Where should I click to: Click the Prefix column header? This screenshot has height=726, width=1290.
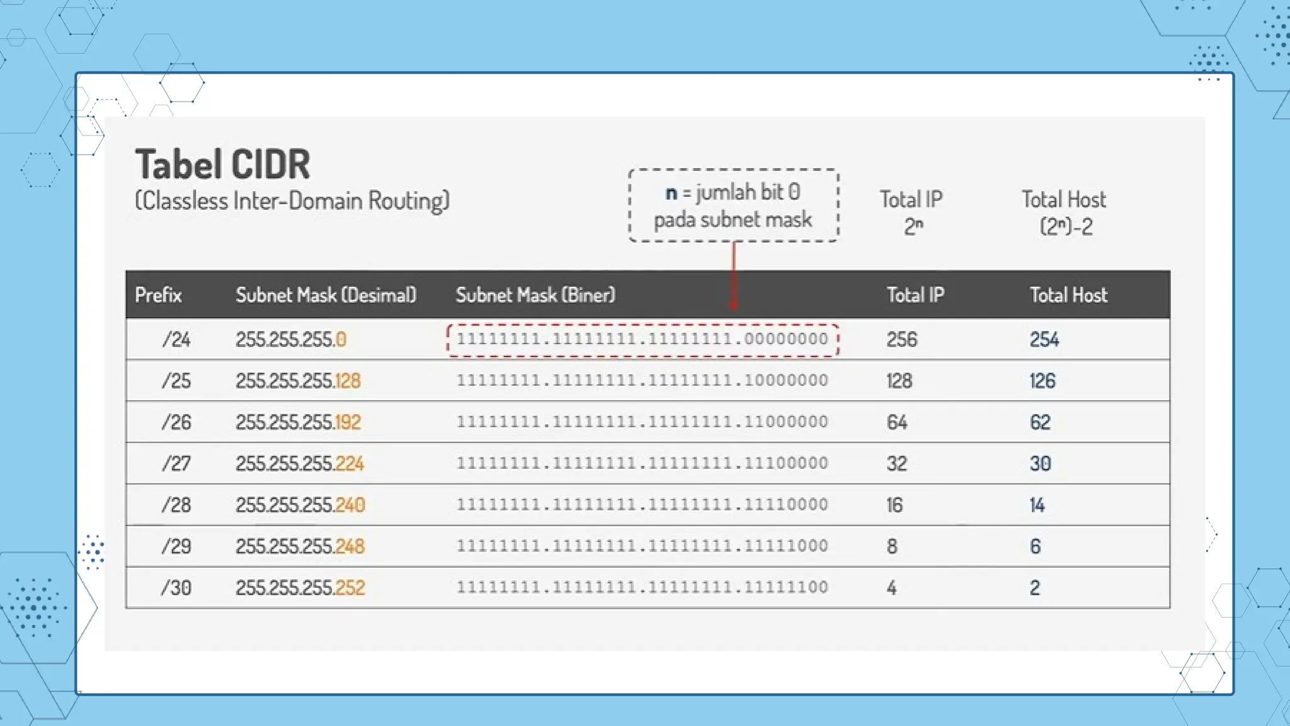point(158,295)
